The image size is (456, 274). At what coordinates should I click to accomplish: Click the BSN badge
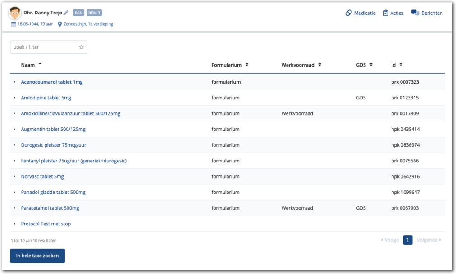tap(78, 13)
